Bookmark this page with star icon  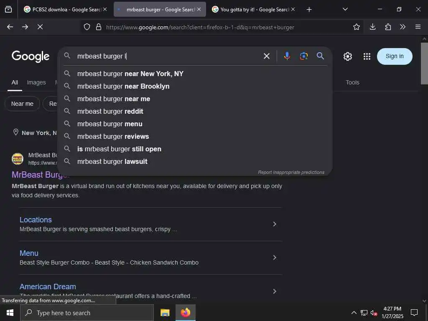tap(356, 27)
